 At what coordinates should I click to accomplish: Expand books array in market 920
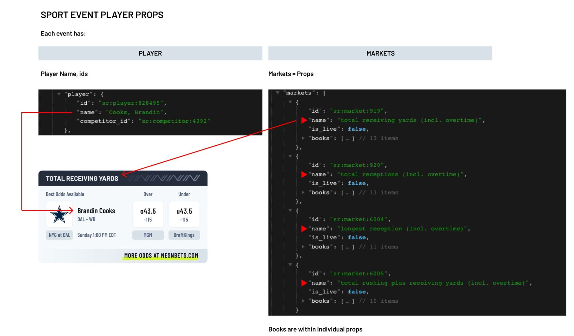[303, 192]
